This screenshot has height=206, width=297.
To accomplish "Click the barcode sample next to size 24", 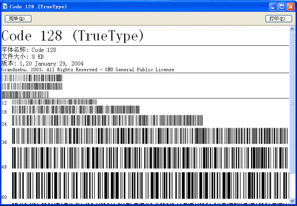I will [x=107, y=120].
